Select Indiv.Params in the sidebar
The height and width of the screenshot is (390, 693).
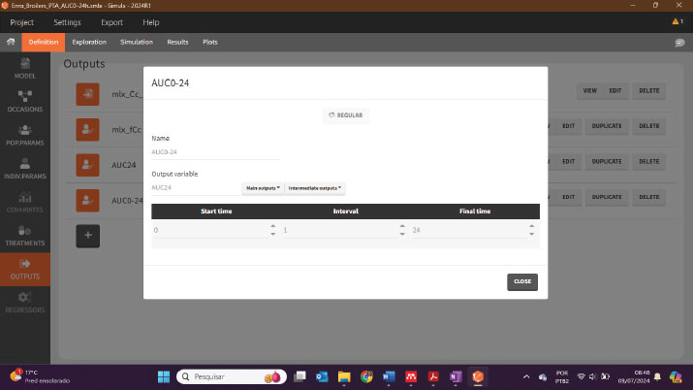[25, 167]
